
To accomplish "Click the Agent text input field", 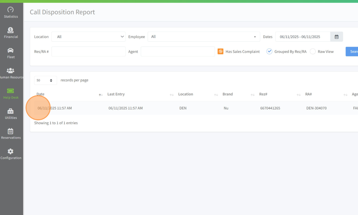I will (x=178, y=51).
